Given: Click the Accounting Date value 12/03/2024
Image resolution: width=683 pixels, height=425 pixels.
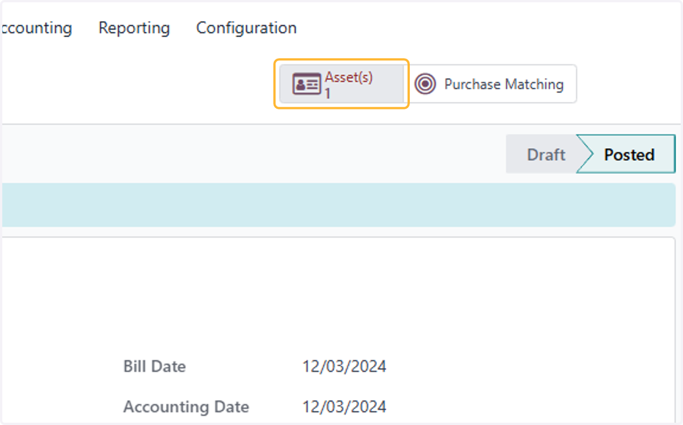Looking at the screenshot, I should (x=344, y=407).
